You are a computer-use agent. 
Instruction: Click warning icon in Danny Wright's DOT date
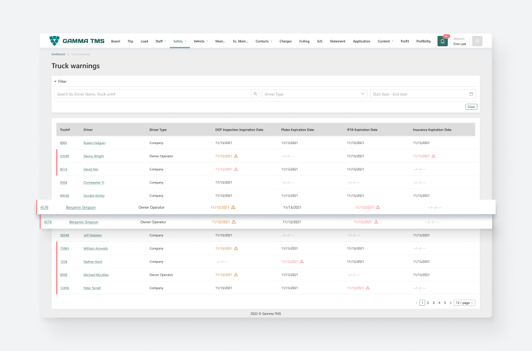[236, 156]
